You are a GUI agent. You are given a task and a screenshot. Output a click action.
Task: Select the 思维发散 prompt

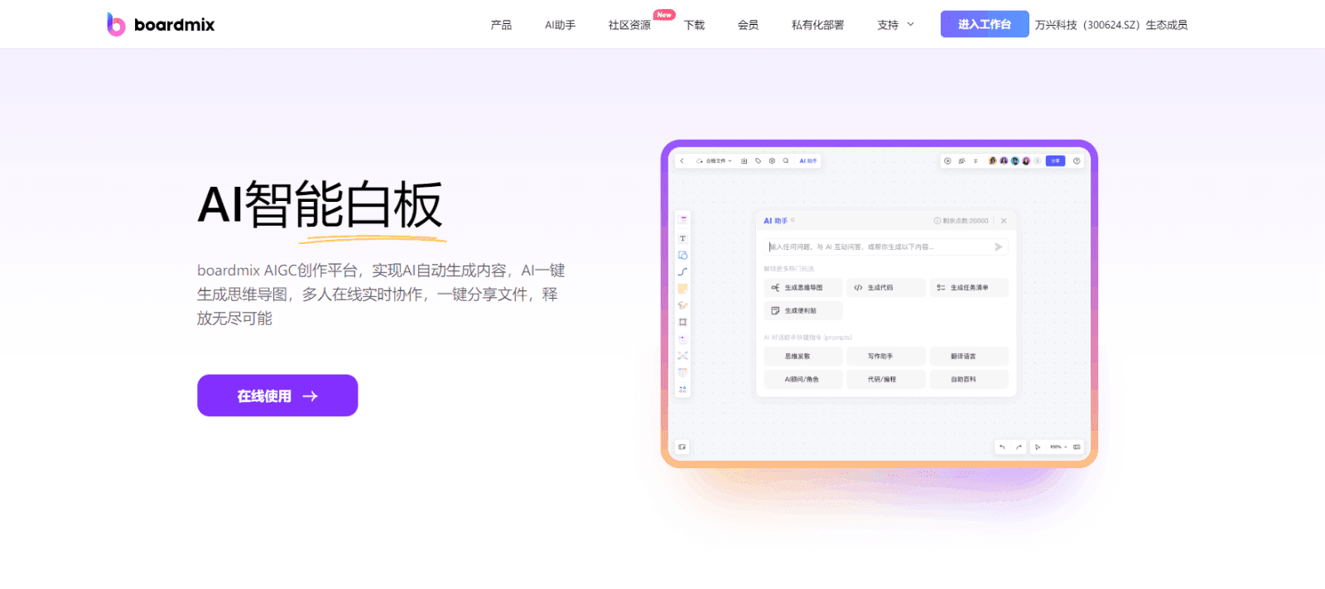(803, 357)
